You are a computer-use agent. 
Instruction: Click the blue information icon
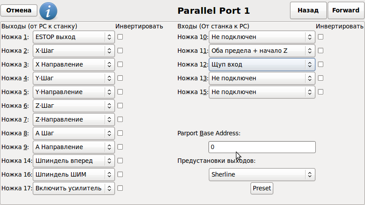(48, 10)
